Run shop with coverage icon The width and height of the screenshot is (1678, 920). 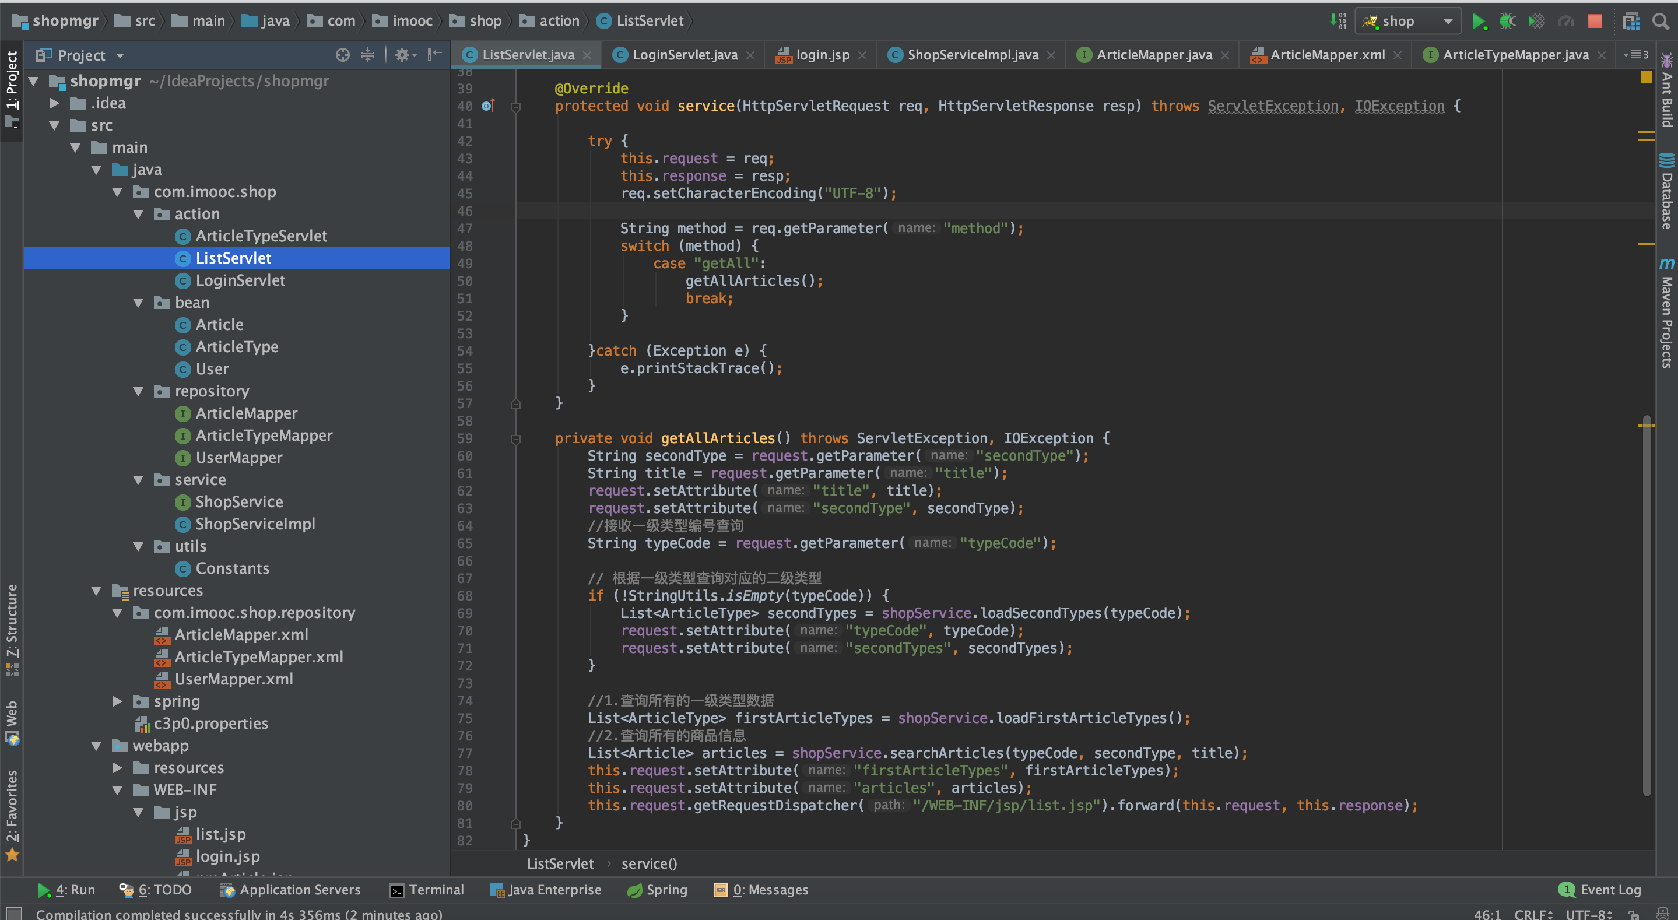[1536, 21]
